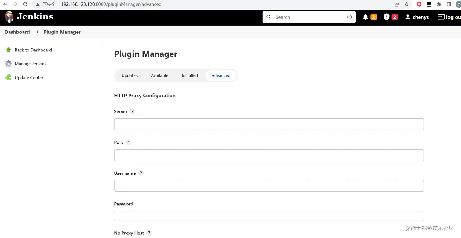Go to Back to Dashboard link
Screen dimensions: 461x238
pos(33,50)
